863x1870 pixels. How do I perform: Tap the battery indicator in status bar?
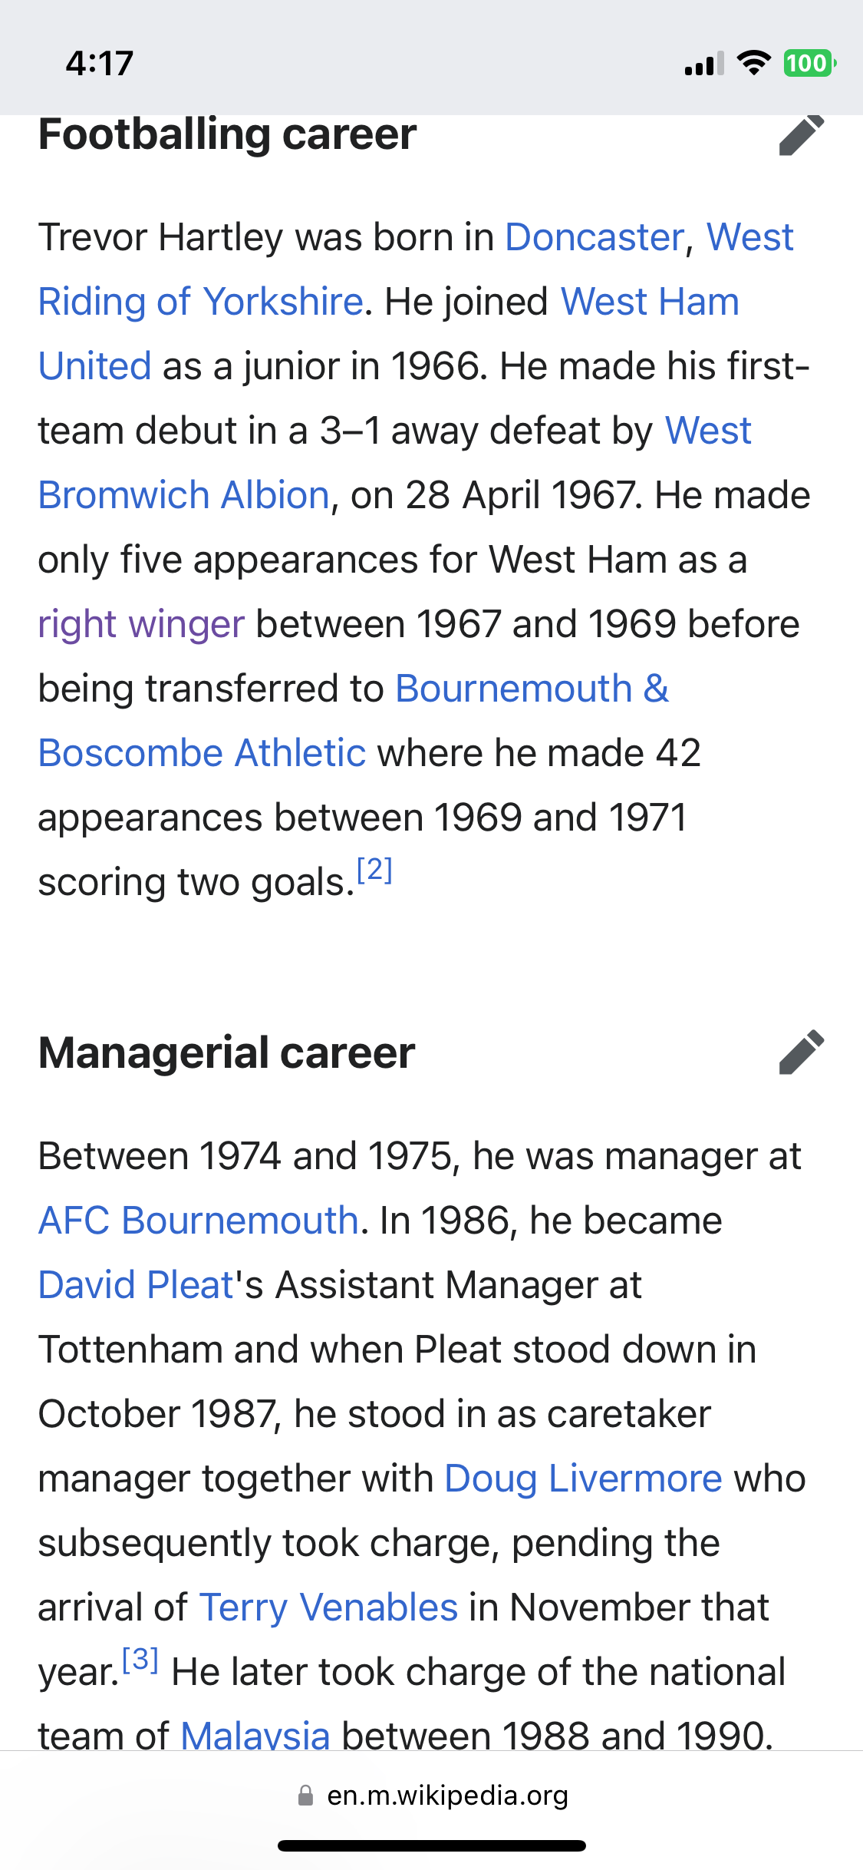coord(809,63)
